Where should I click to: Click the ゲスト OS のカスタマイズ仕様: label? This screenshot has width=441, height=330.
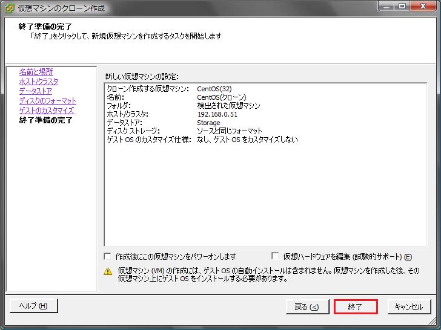click(x=149, y=140)
